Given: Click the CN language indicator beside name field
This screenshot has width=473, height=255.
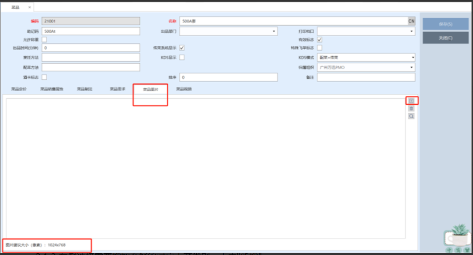Looking at the screenshot, I should [x=411, y=21].
